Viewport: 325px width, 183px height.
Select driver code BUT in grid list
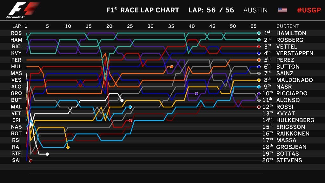tap(17, 100)
